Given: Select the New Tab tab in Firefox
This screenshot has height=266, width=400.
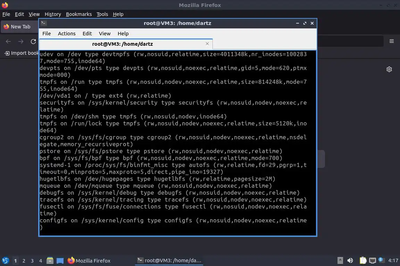Looking at the screenshot, I should click(19, 27).
